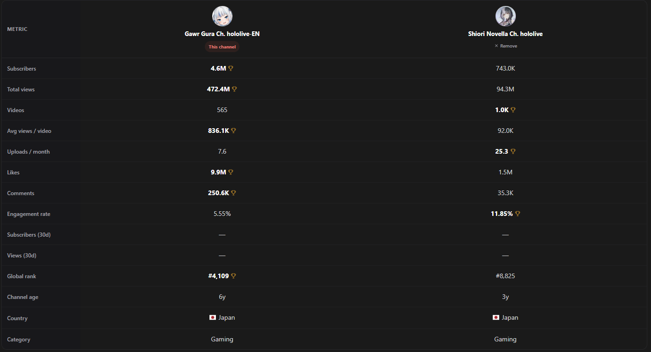The width and height of the screenshot is (651, 352).
Task: Click the trophy icon beside 250.6K comments
Action: click(x=233, y=193)
